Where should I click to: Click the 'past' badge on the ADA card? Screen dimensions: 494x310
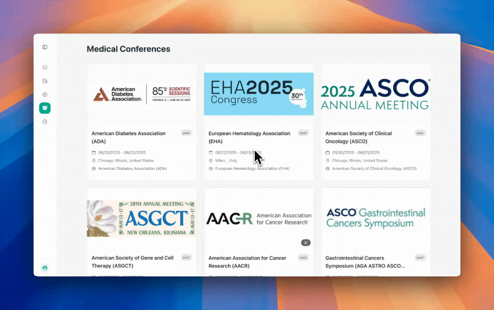(186, 133)
